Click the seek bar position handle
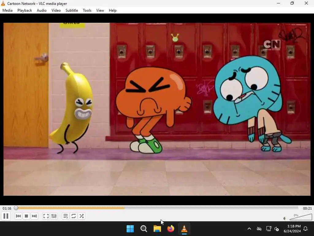The height and width of the screenshot is (236, 314). [x=16, y=208]
